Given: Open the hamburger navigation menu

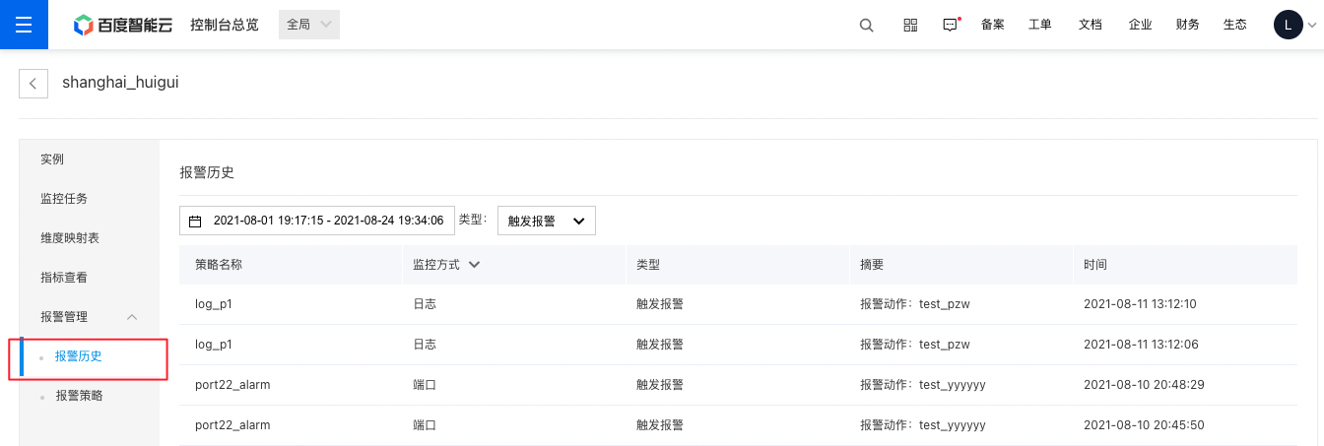Looking at the screenshot, I should tap(24, 25).
